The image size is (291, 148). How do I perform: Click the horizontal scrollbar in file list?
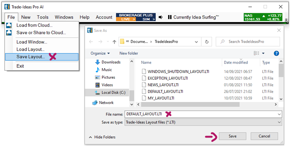coord(190,105)
